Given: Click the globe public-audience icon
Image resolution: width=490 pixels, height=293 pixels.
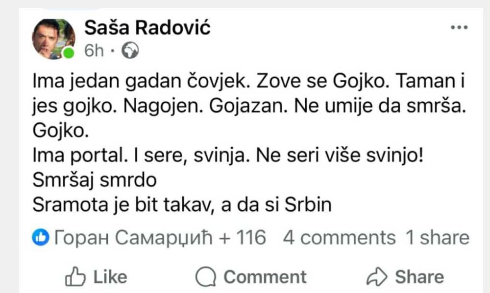Looking at the screenshot, I should coord(130,51).
